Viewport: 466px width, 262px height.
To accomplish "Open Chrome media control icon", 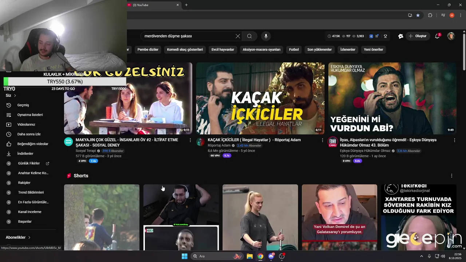I will 443,15.
